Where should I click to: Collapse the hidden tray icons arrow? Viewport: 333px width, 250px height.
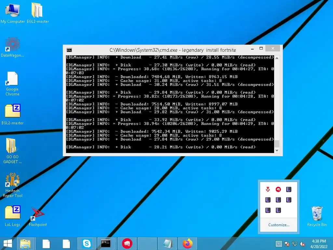pyautogui.click(x=279, y=244)
